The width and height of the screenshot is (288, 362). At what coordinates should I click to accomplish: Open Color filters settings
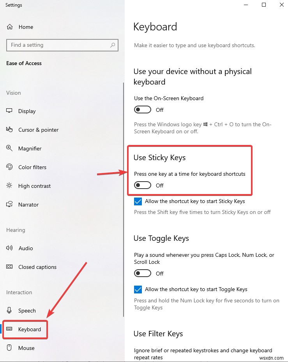coord(32,167)
